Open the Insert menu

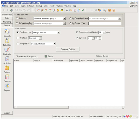coord(23,6)
